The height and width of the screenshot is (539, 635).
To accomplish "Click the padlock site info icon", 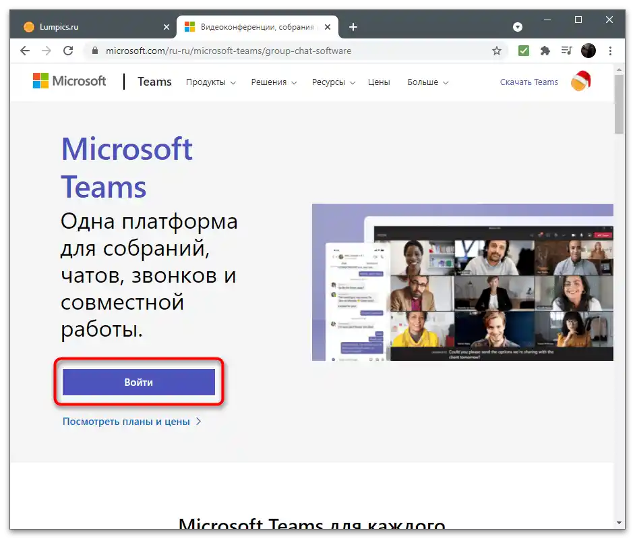I will coord(94,51).
